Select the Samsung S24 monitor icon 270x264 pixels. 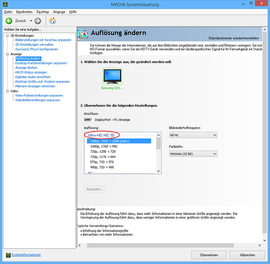pos(112,76)
